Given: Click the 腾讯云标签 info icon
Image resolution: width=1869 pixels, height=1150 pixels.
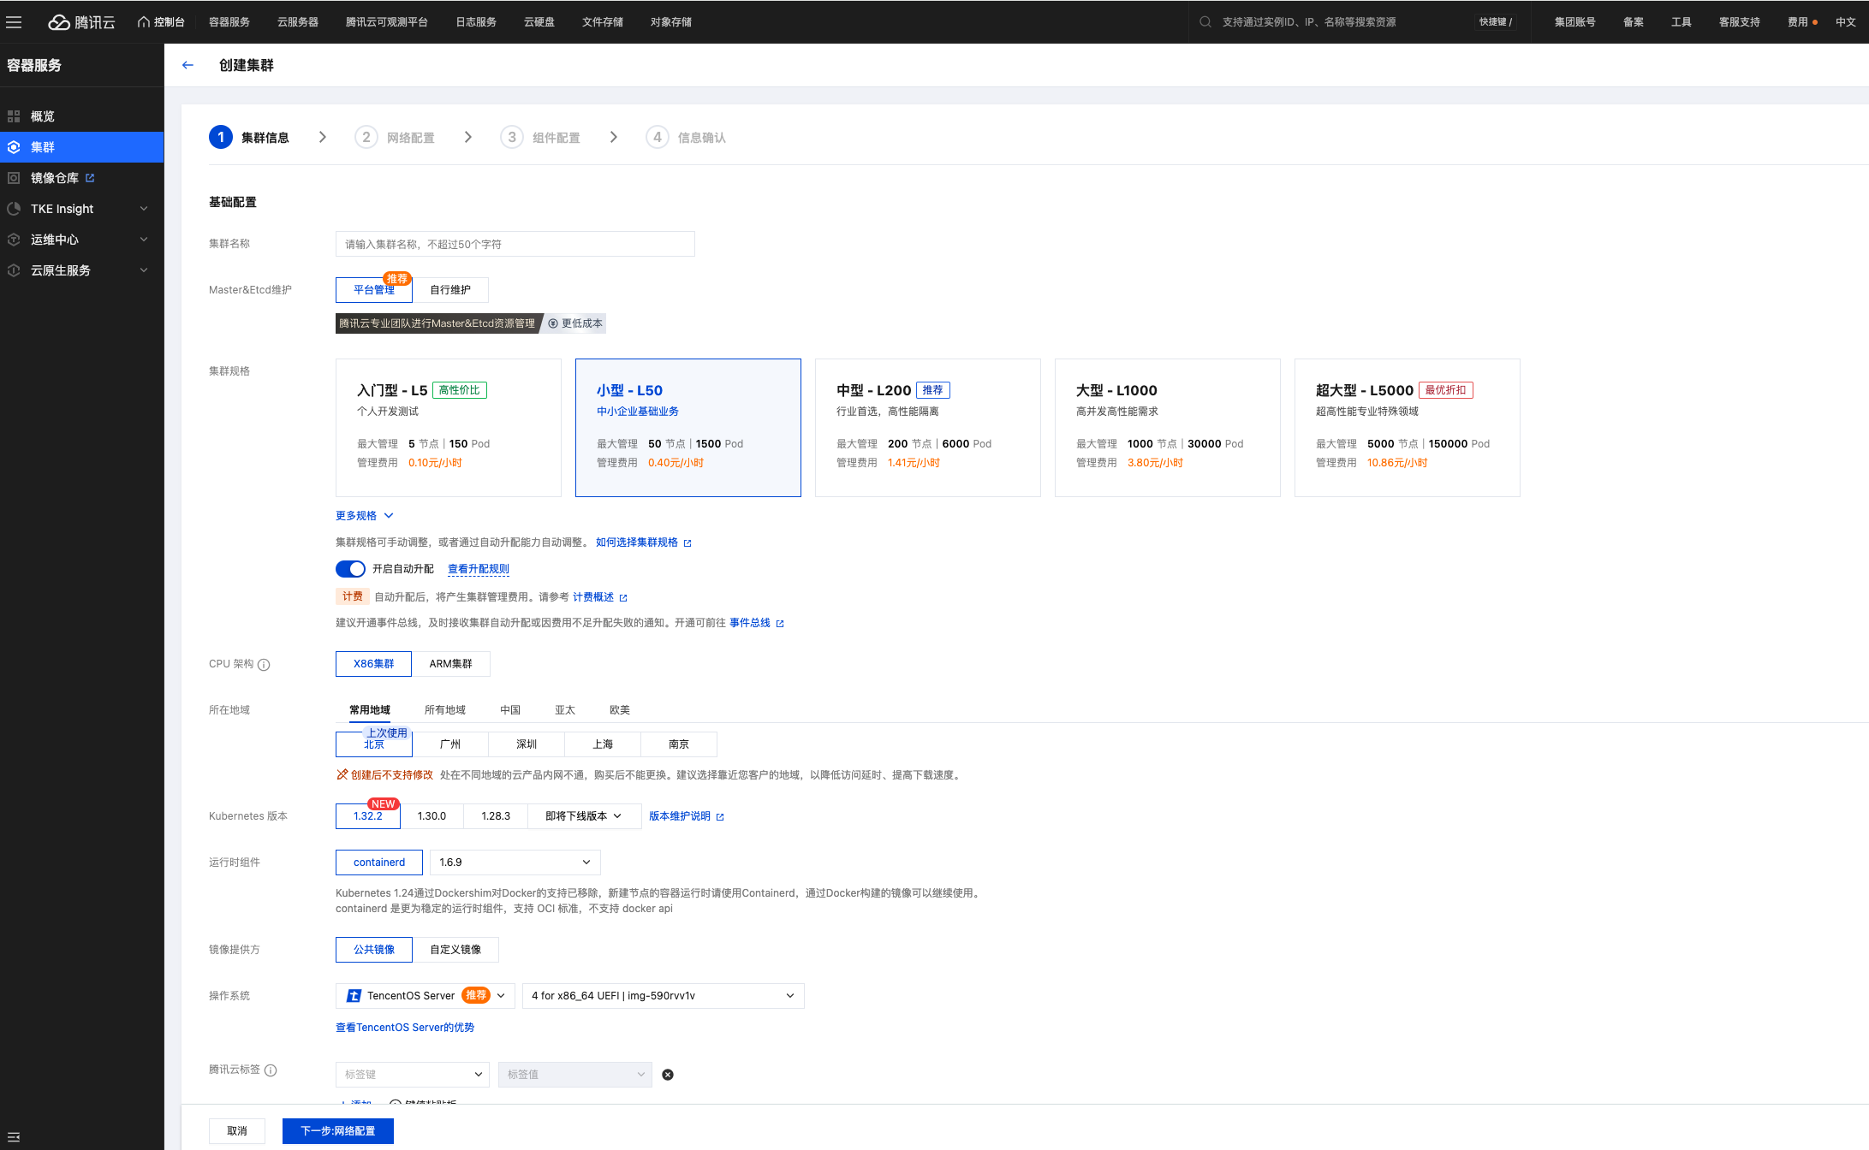Looking at the screenshot, I should coord(271,1070).
